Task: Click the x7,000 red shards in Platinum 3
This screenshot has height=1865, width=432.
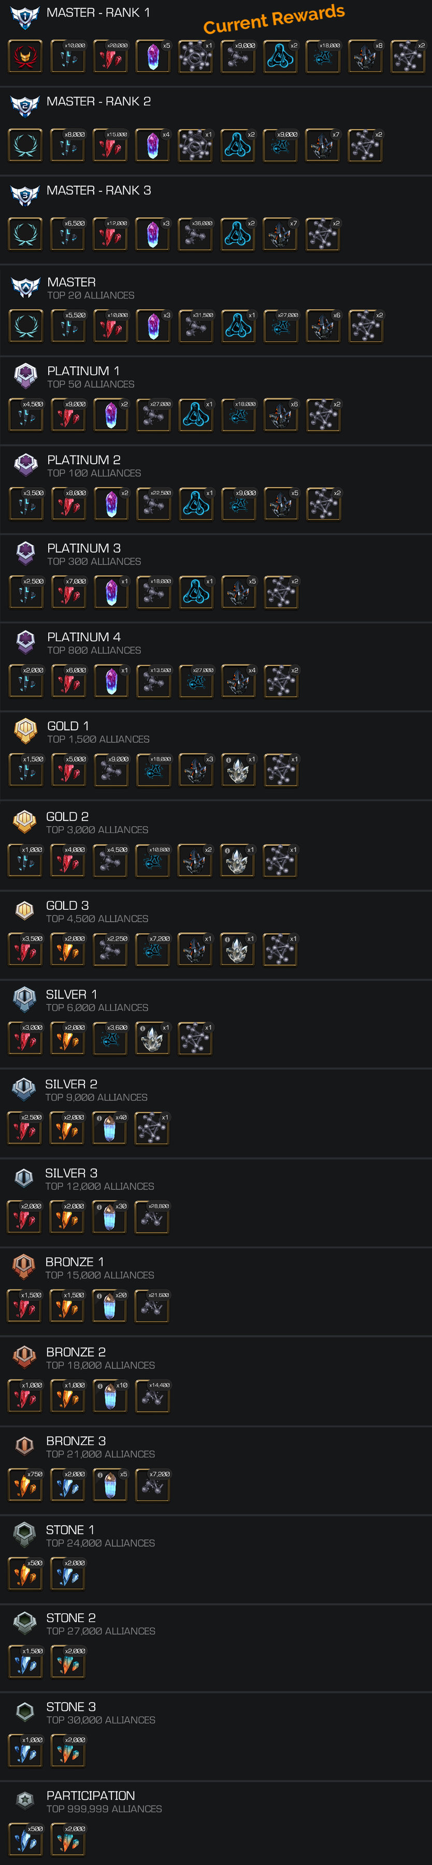Action: tap(68, 593)
